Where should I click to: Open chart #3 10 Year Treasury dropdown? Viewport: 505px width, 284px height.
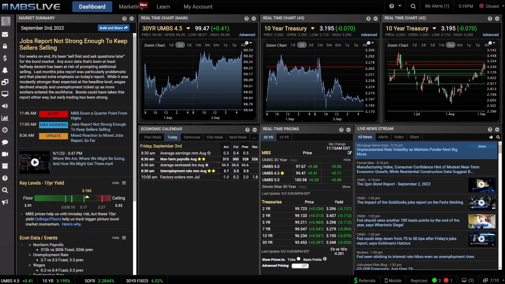point(312,28)
